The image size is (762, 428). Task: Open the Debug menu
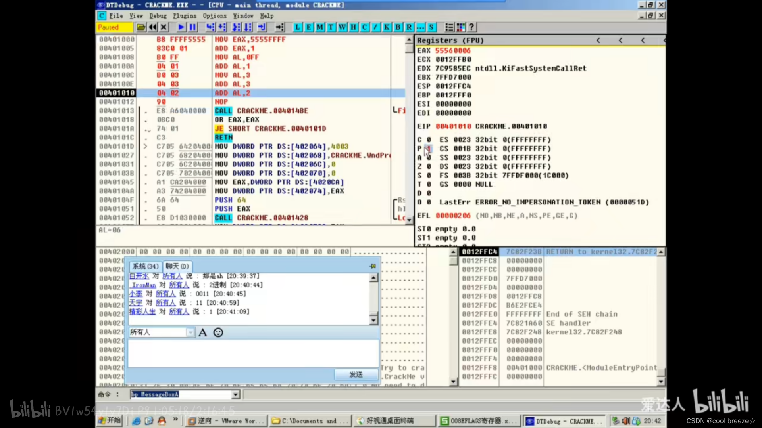(x=158, y=16)
